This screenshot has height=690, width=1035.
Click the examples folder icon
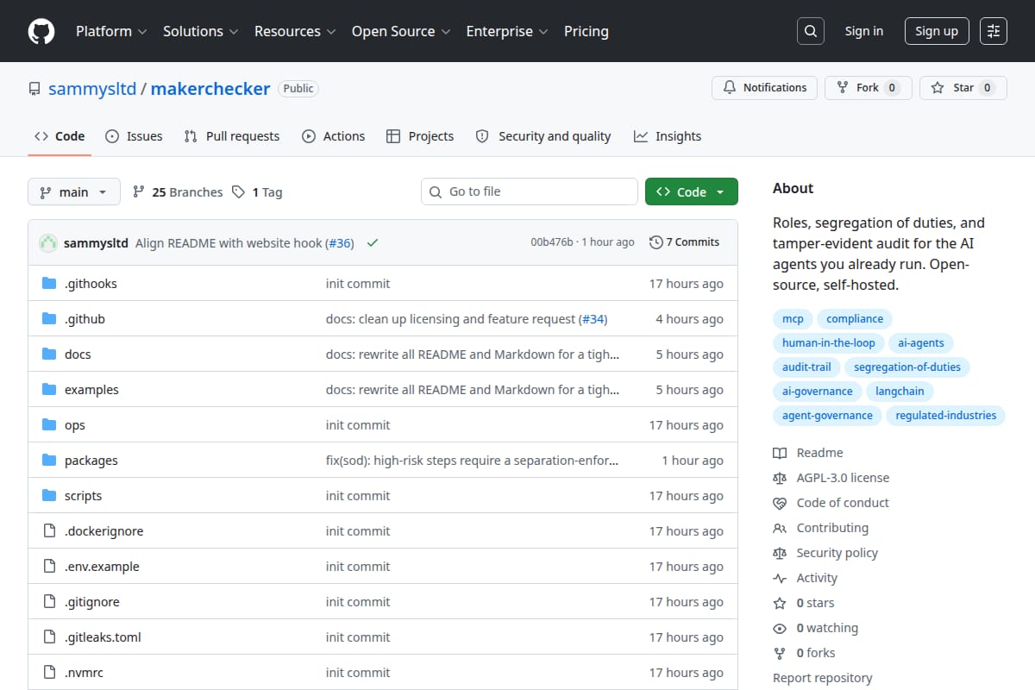pos(49,390)
